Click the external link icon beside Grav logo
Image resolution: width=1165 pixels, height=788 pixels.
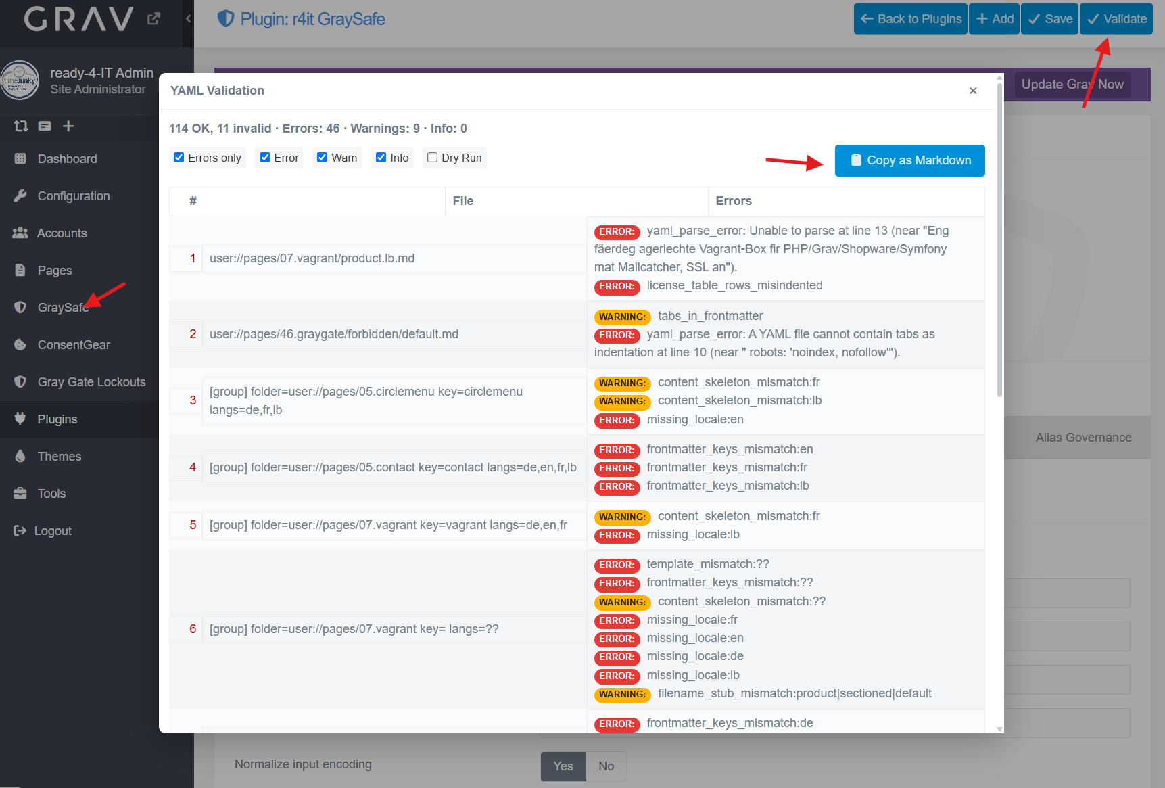click(x=153, y=19)
